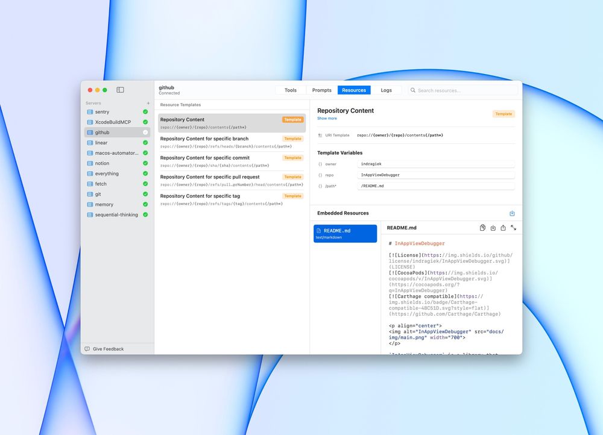Click the 'Template Variables' heading
Image resolution: width=603 pixels, height=435 pixels.
tap(339, 153)
